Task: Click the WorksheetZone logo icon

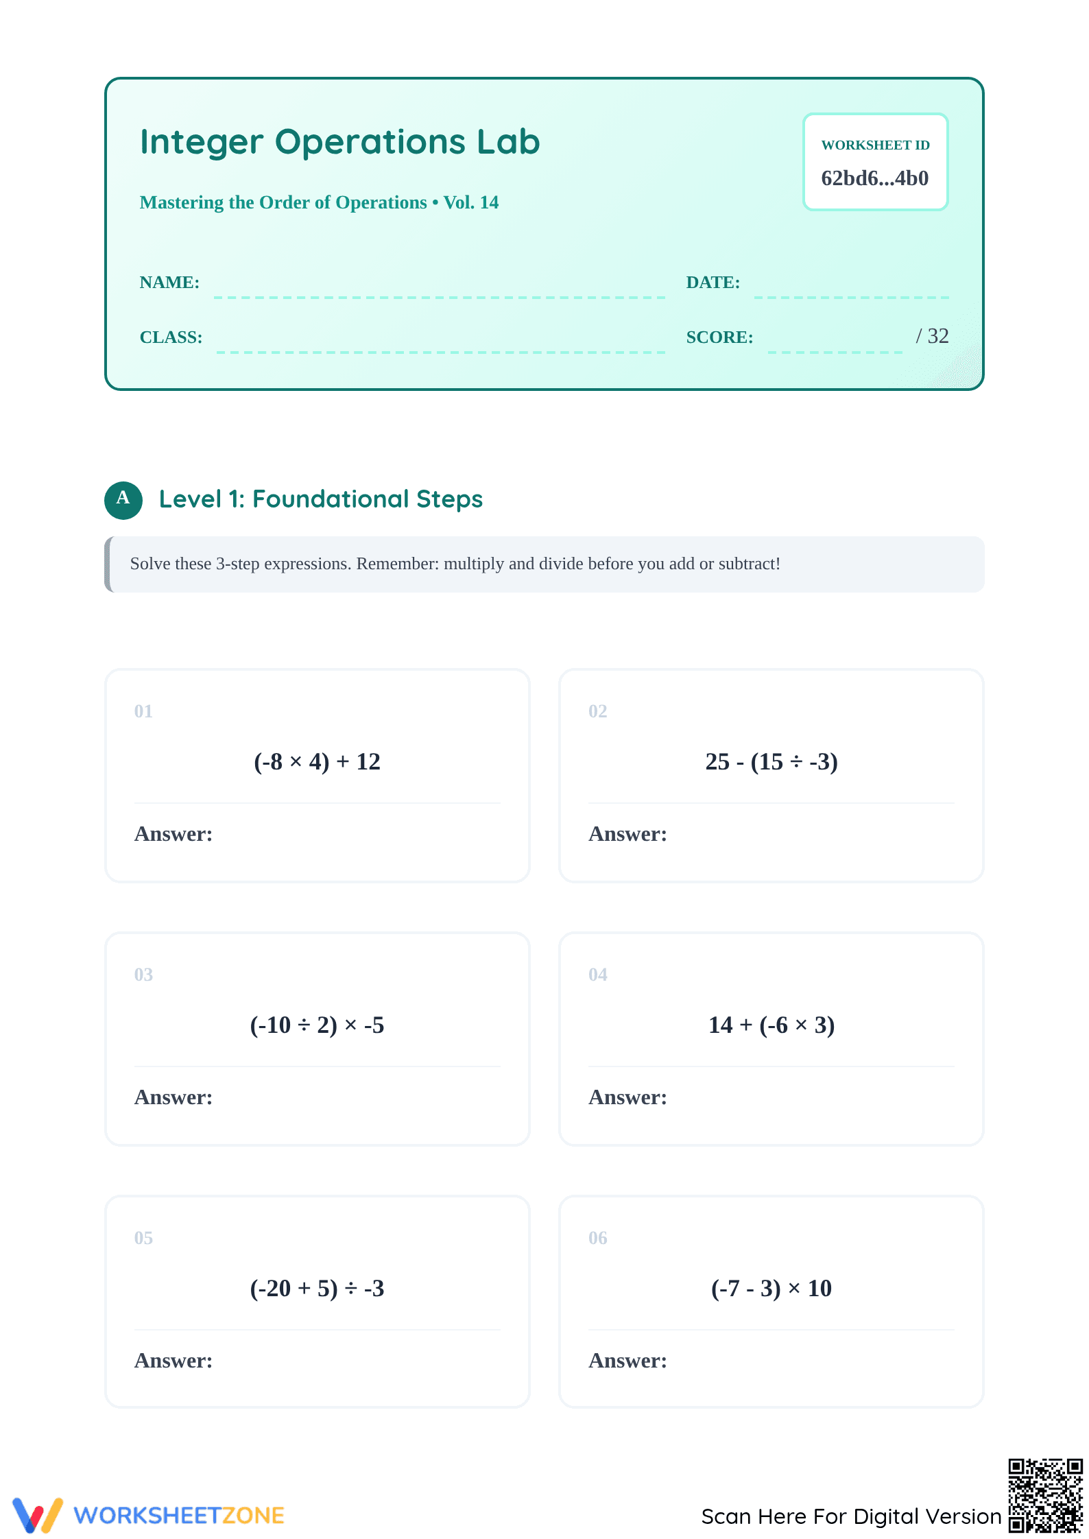Action: pyautogui.click(x=38, y=1514)
